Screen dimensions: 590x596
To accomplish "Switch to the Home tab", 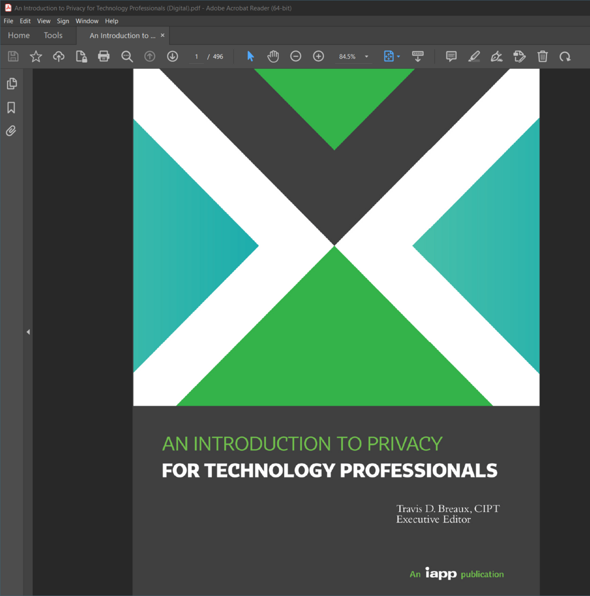I will pyautogui.click(x=19, y=35).
